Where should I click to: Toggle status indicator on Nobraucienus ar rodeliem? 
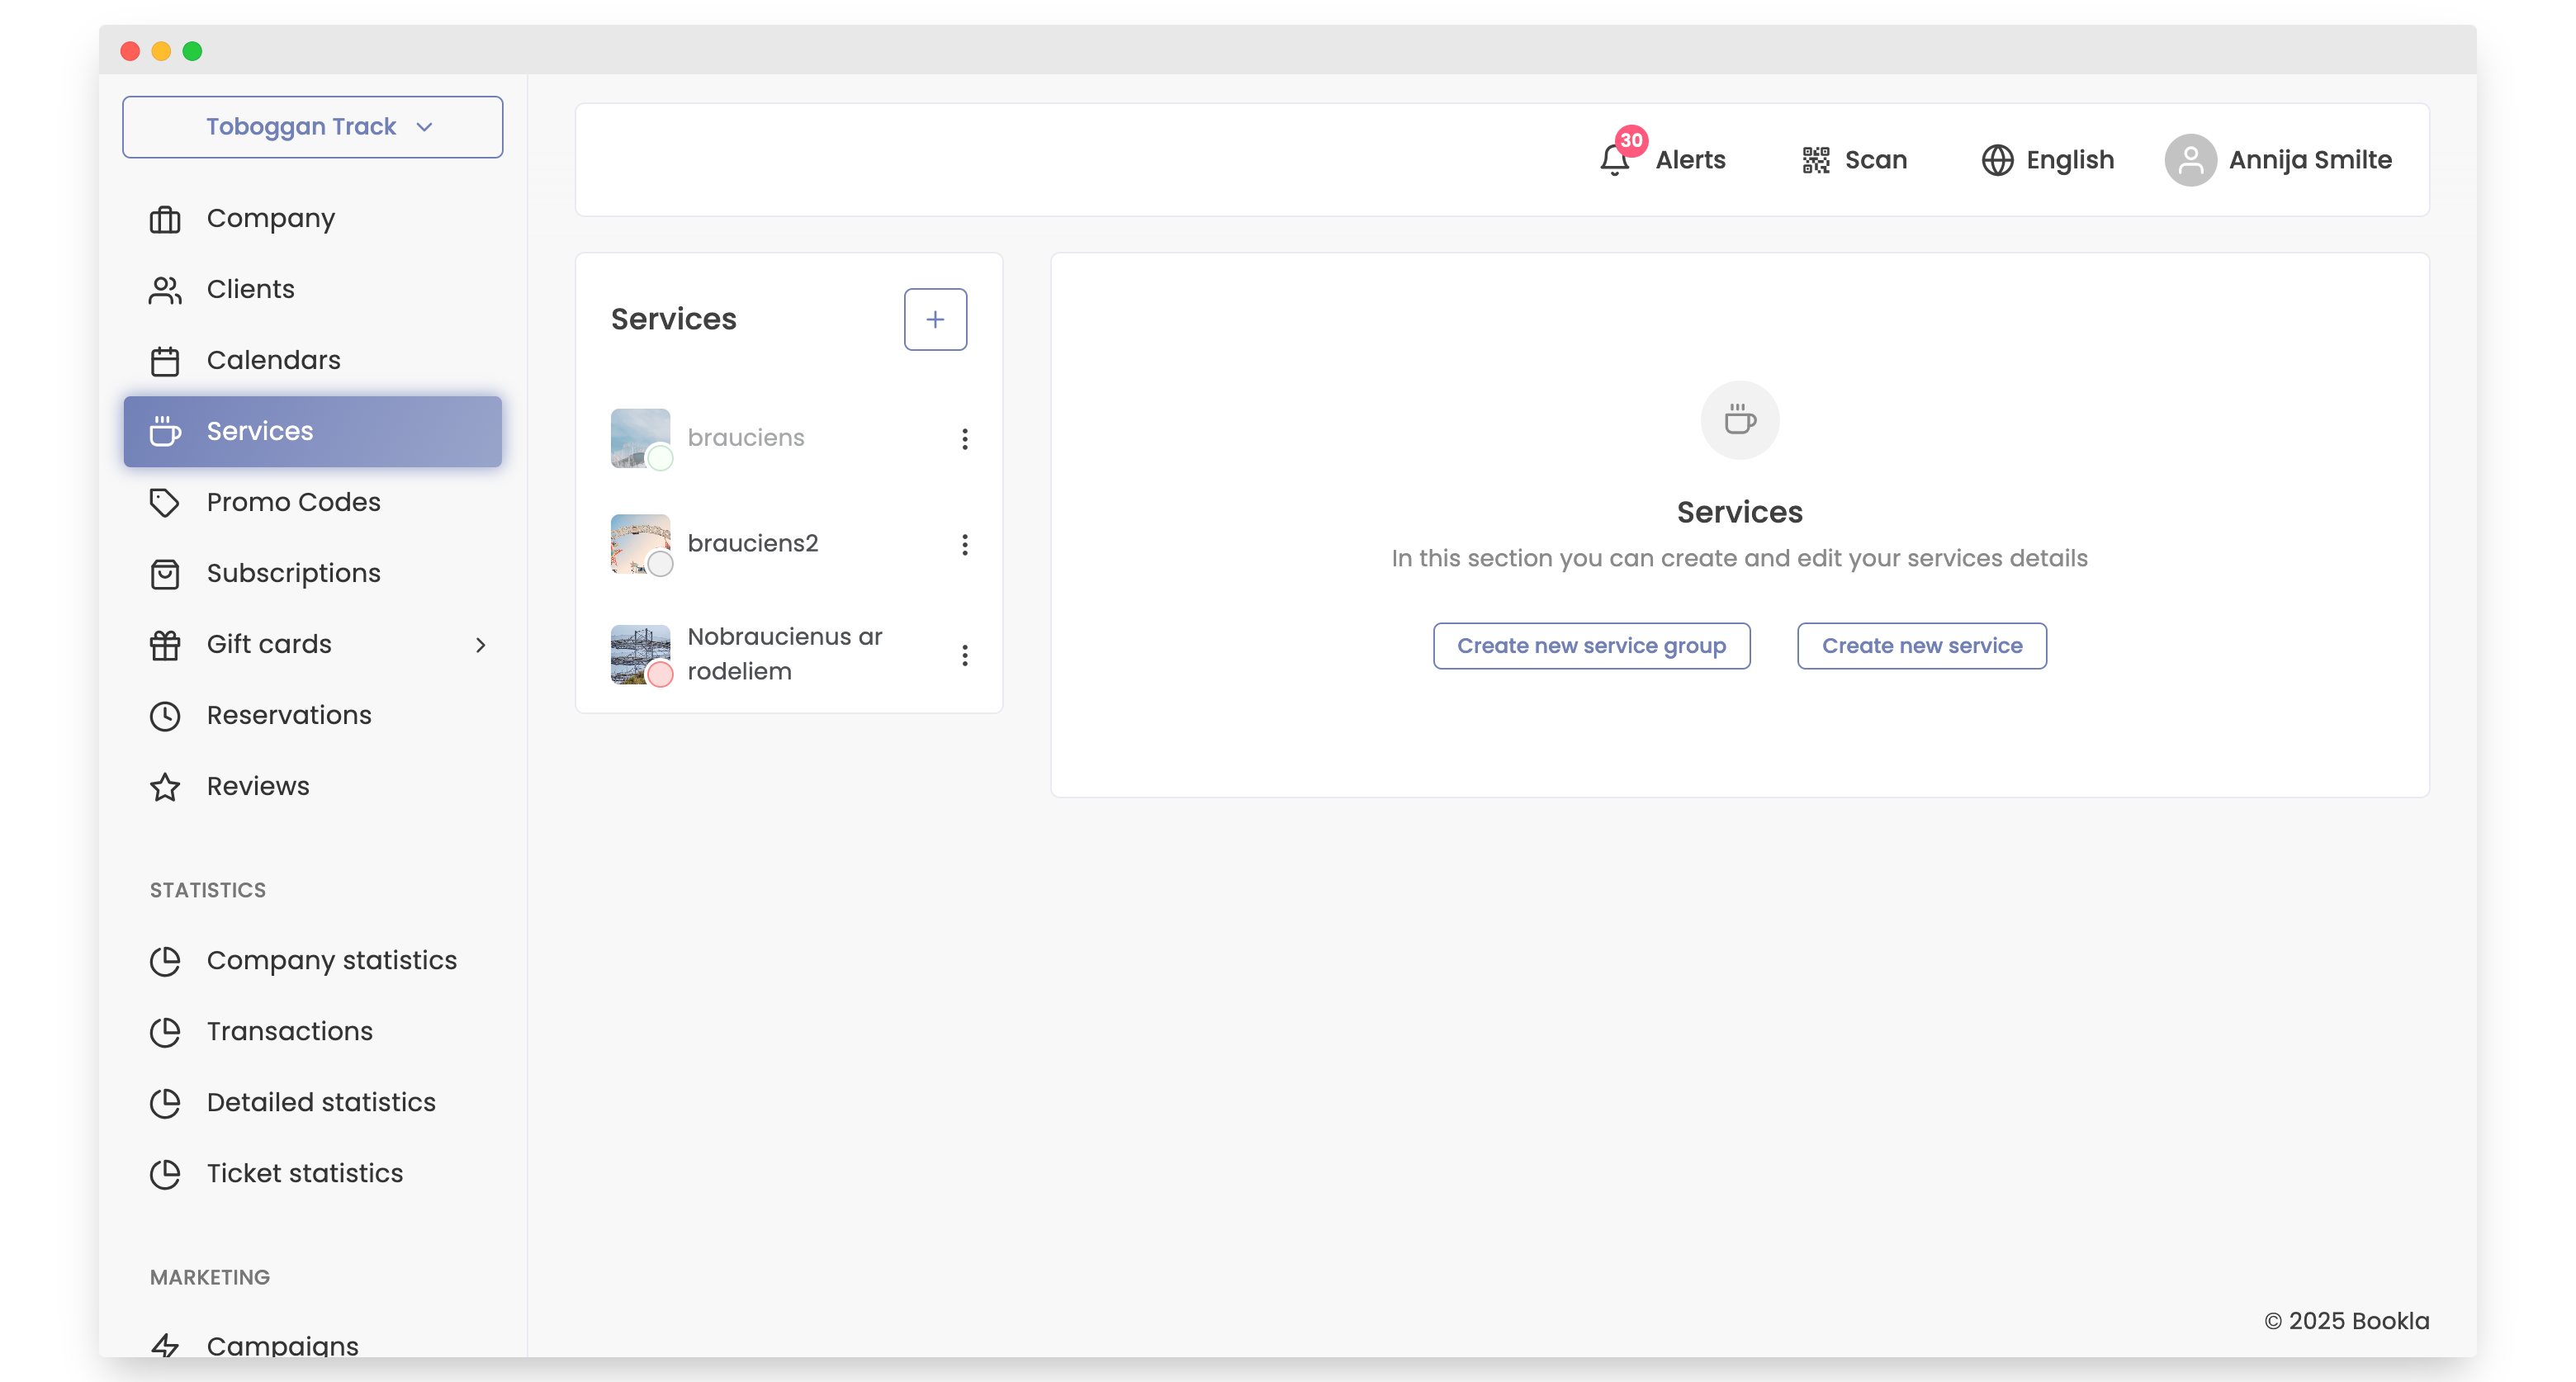pos(662,678)
